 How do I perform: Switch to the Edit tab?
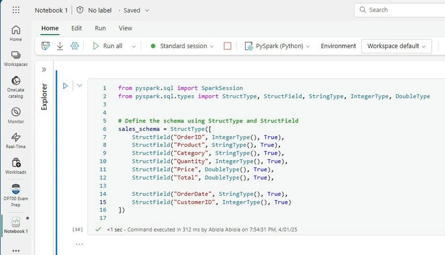[76, 28]
